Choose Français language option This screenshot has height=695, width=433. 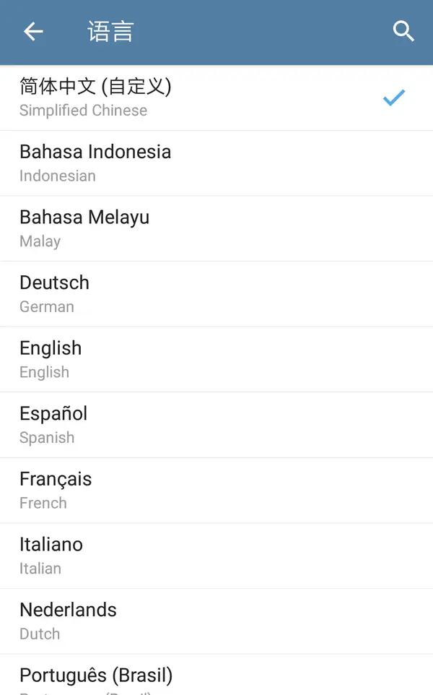coord(56,479)
